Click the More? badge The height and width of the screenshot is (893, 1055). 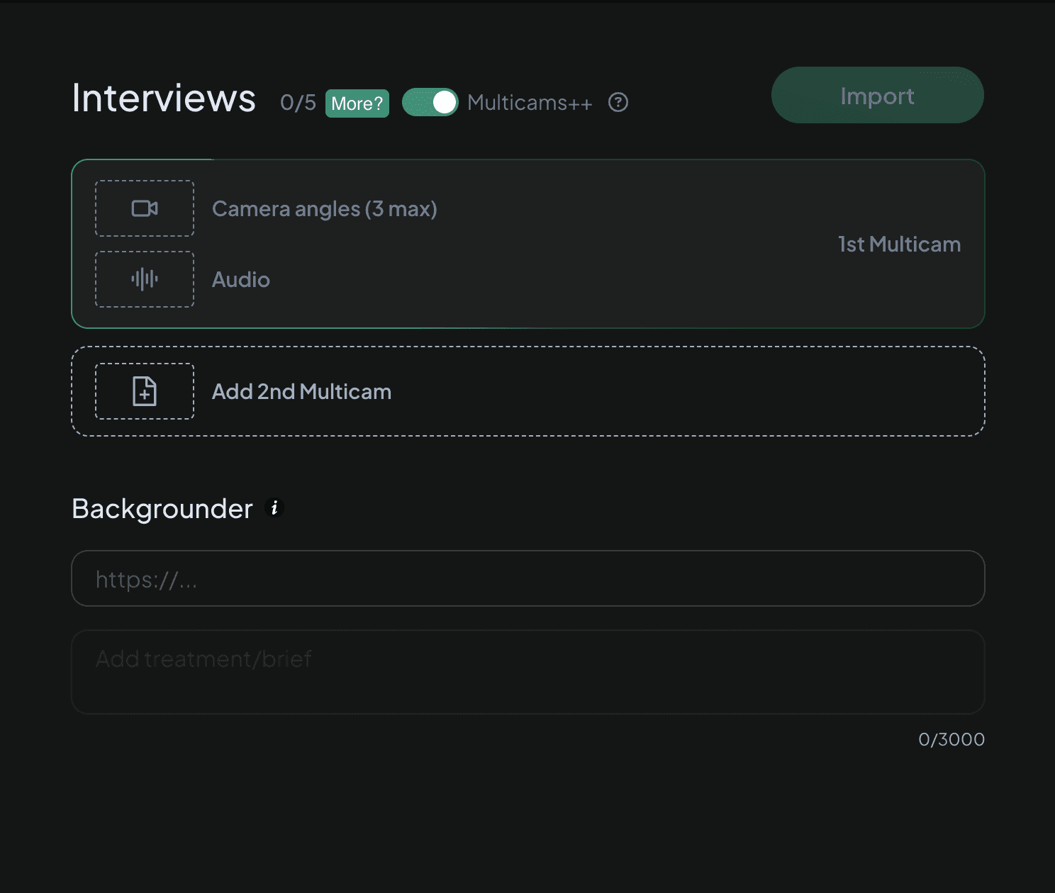coord(357,103)
